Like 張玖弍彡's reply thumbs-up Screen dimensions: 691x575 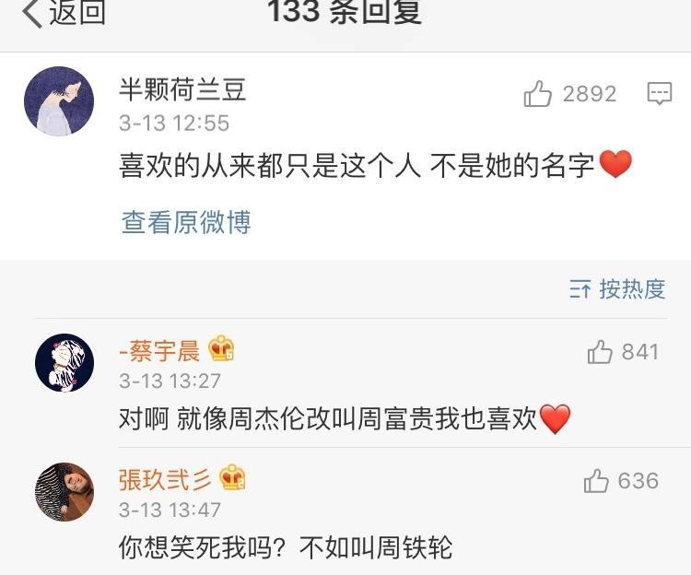point(596,480)
